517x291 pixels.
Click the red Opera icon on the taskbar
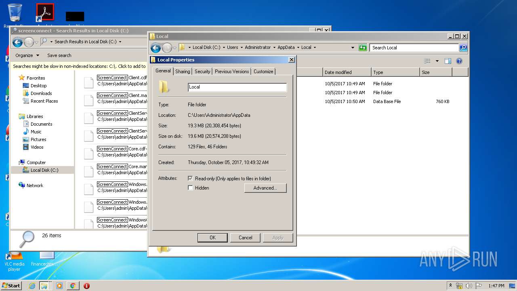(86, 286)
